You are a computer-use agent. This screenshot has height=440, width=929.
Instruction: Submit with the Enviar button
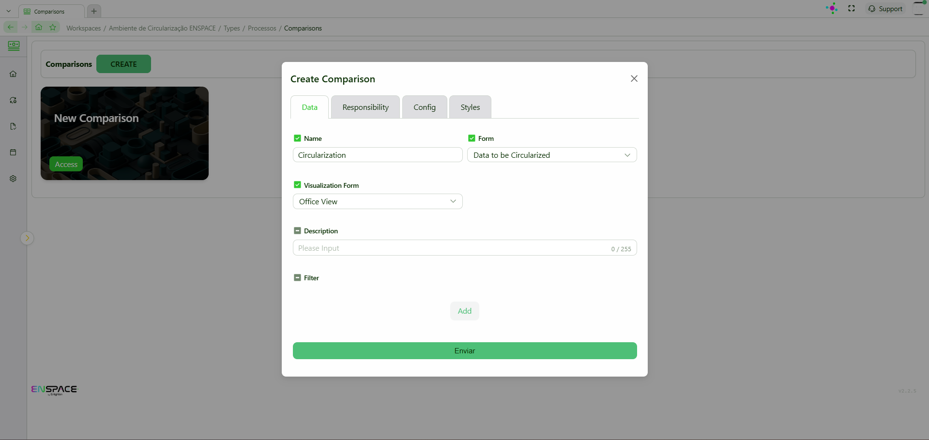pos(465,351)
